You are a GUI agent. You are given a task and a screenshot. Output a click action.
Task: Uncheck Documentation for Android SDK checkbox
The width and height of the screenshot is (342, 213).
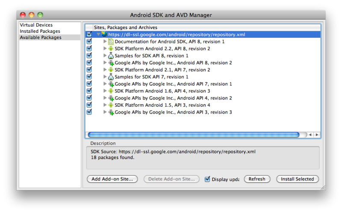89,41
